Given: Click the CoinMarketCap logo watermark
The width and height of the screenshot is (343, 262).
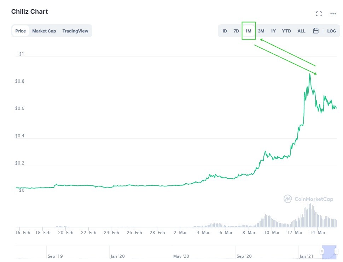Looking at the screenshot, I should tap(308, 199).
